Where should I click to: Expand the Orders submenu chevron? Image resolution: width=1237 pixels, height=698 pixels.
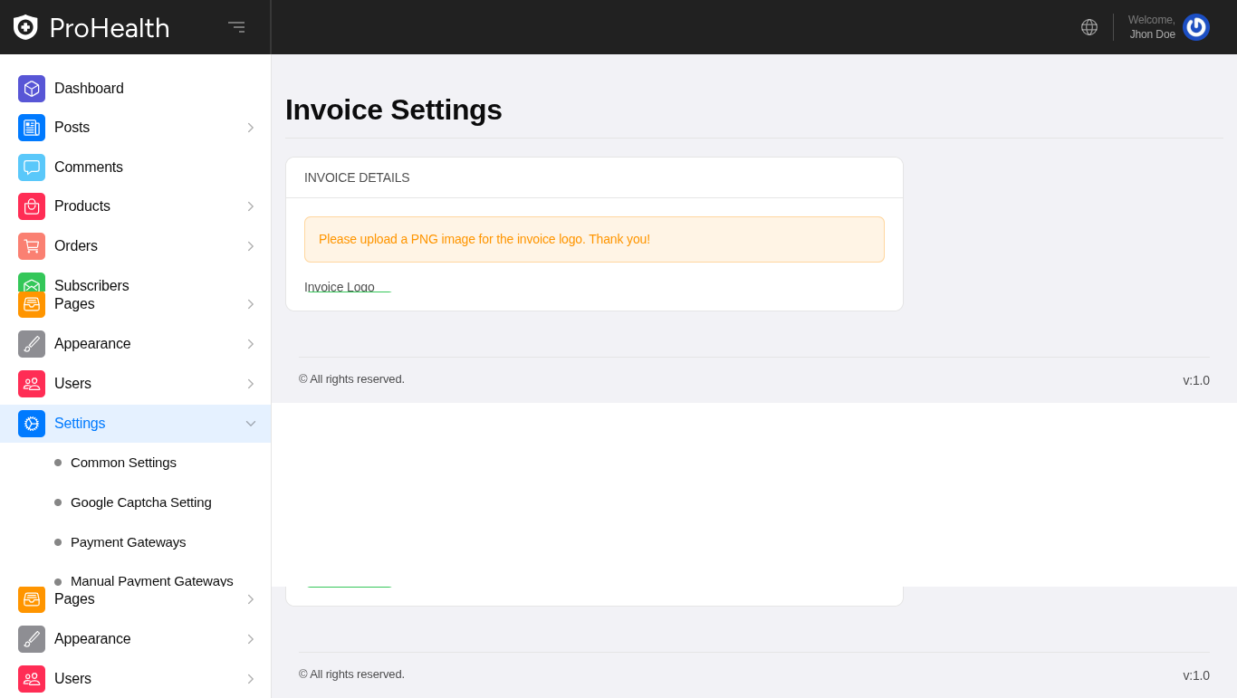[x=251, y=246]
